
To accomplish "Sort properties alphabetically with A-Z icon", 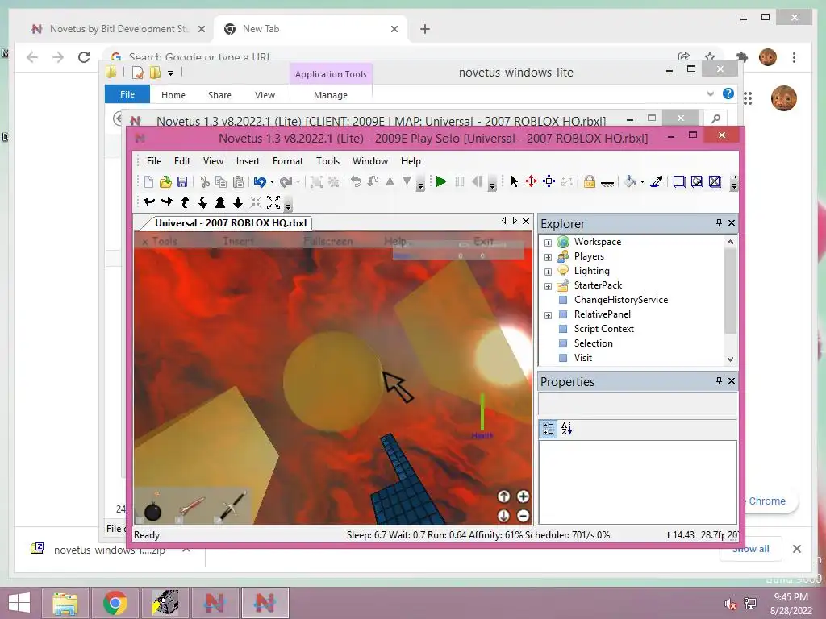I will 567,429.
